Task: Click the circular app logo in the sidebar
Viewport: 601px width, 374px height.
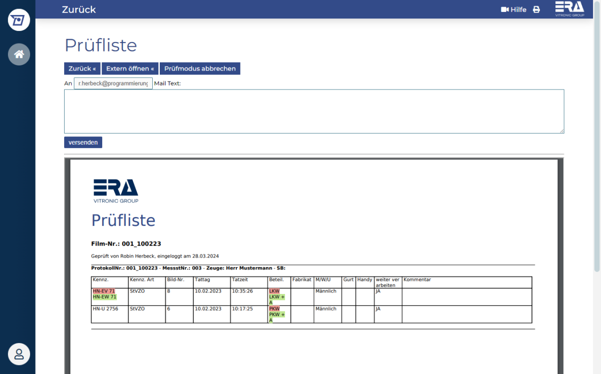Action: click(x=19, y=20)
